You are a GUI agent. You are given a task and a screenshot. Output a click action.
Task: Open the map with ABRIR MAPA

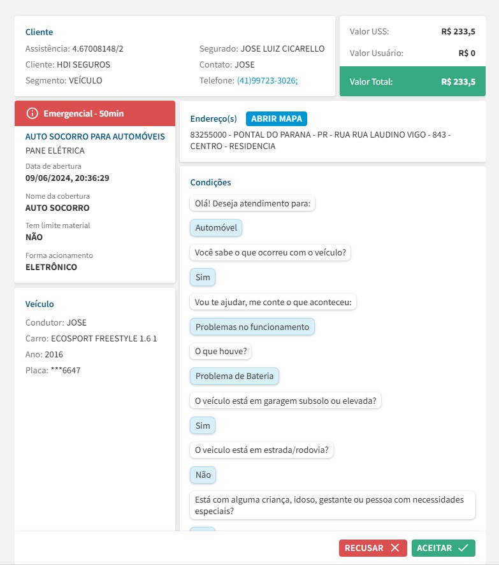point(276,118)
